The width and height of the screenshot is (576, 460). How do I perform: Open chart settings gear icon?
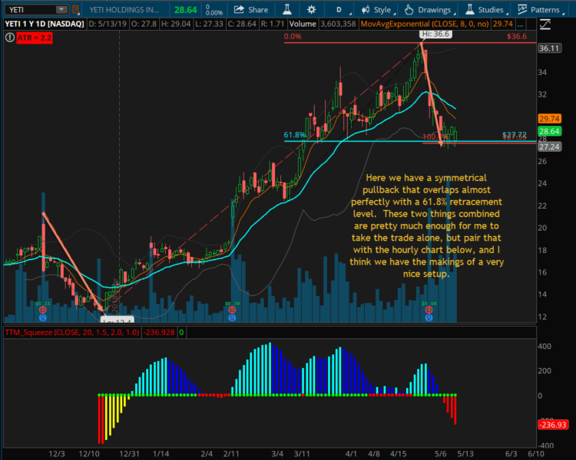pos(311,9)
